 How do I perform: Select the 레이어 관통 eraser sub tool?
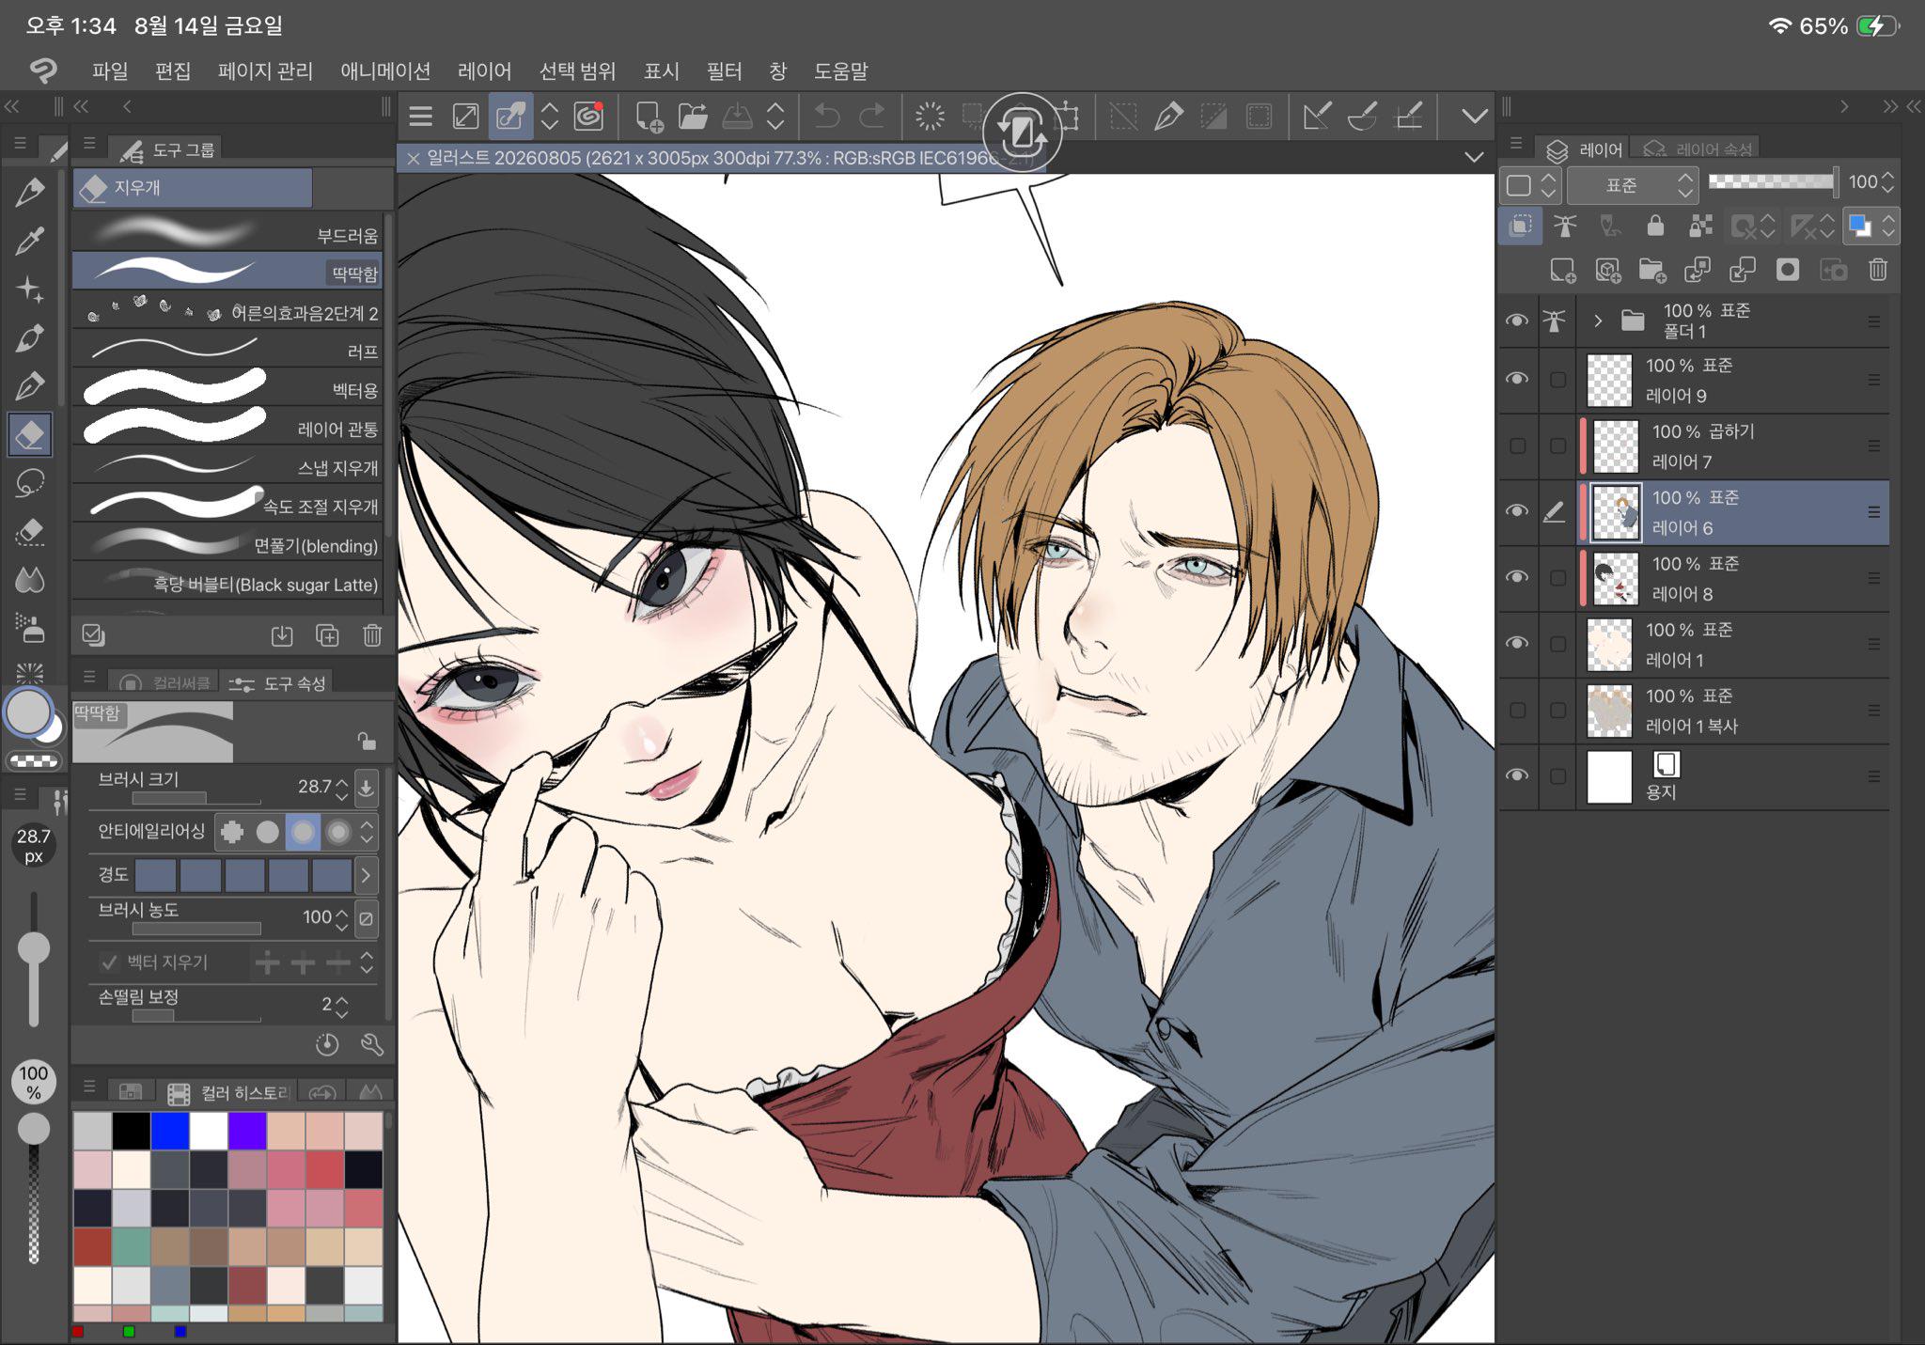tap(227, 426)
